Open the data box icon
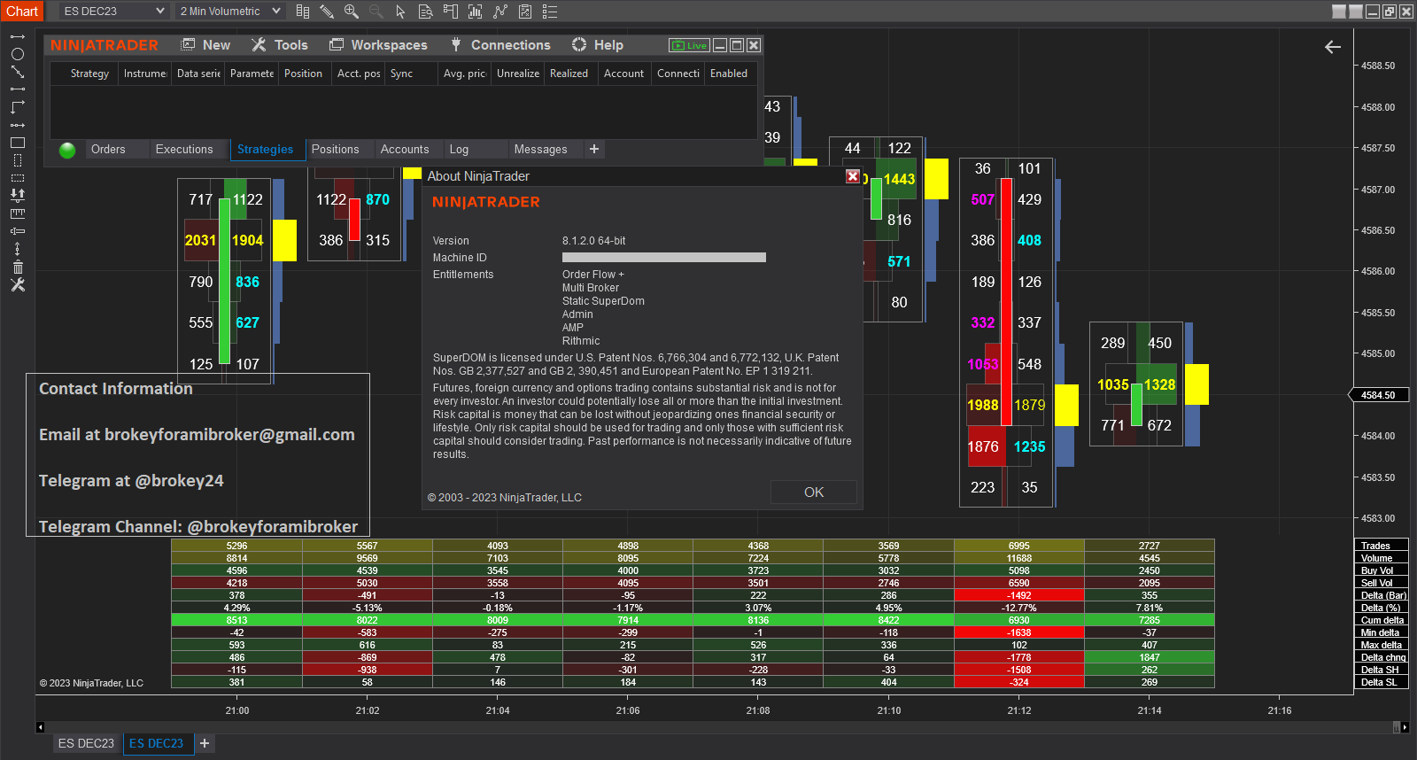Viewport: 1417px width, 760px height. (425, 12)
